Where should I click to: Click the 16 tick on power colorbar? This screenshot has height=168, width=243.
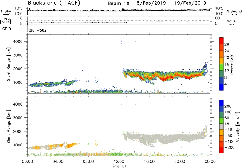coord(227,64)
